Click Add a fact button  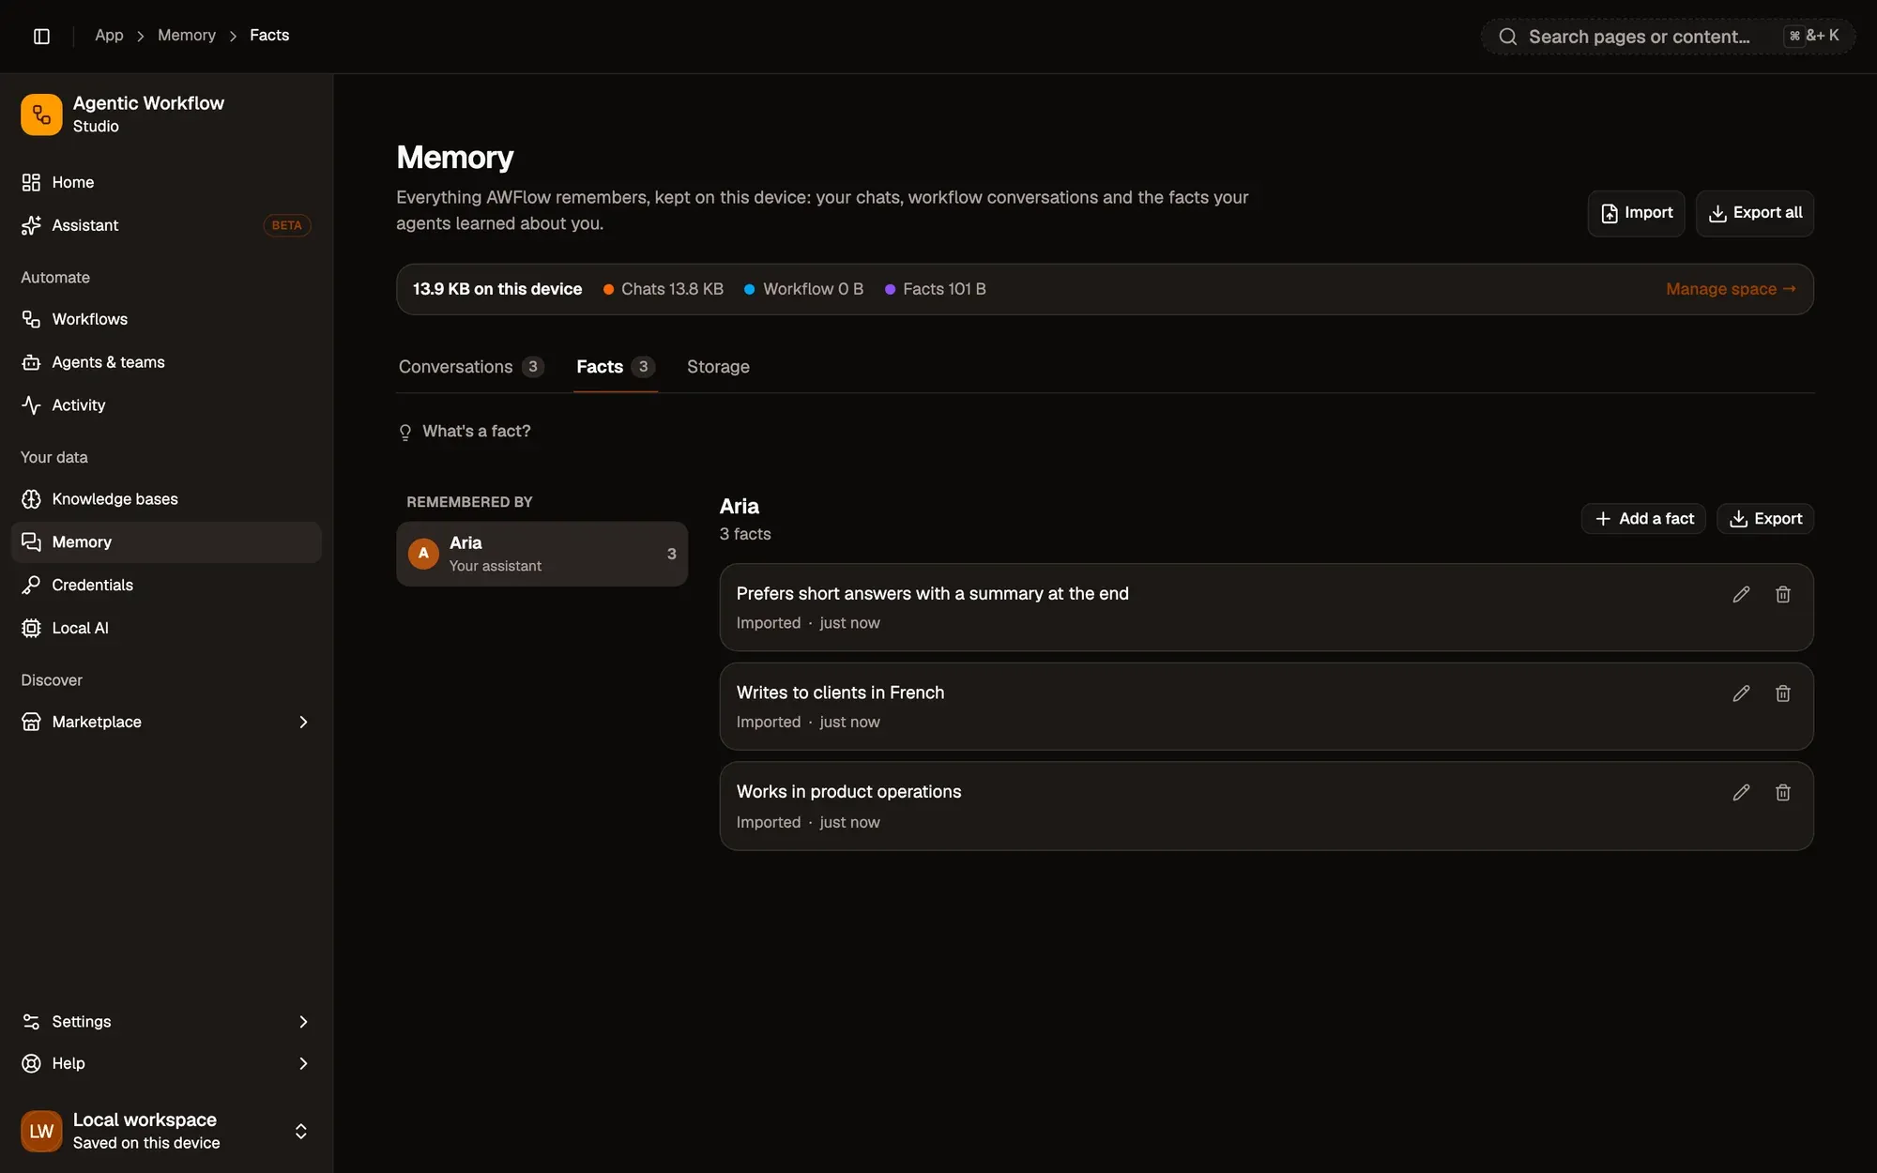(1643, 519)
